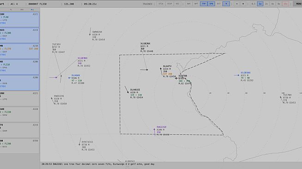Click the plus zoom in button
Viewport: 302px width, 169px height.
pyautogui.click(x=243, y=4)
